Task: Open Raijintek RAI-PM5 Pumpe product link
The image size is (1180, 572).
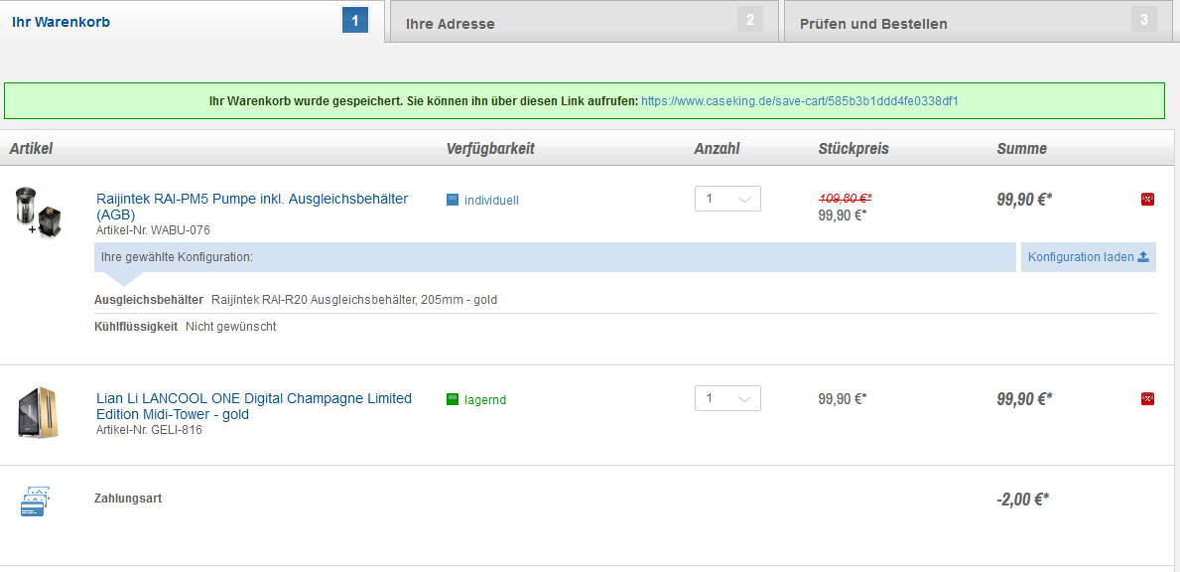Action: click(252, 207)
